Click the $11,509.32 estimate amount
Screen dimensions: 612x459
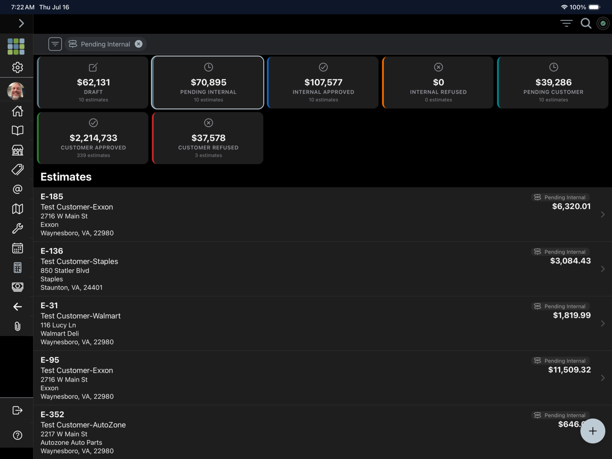tap(570, 370)
